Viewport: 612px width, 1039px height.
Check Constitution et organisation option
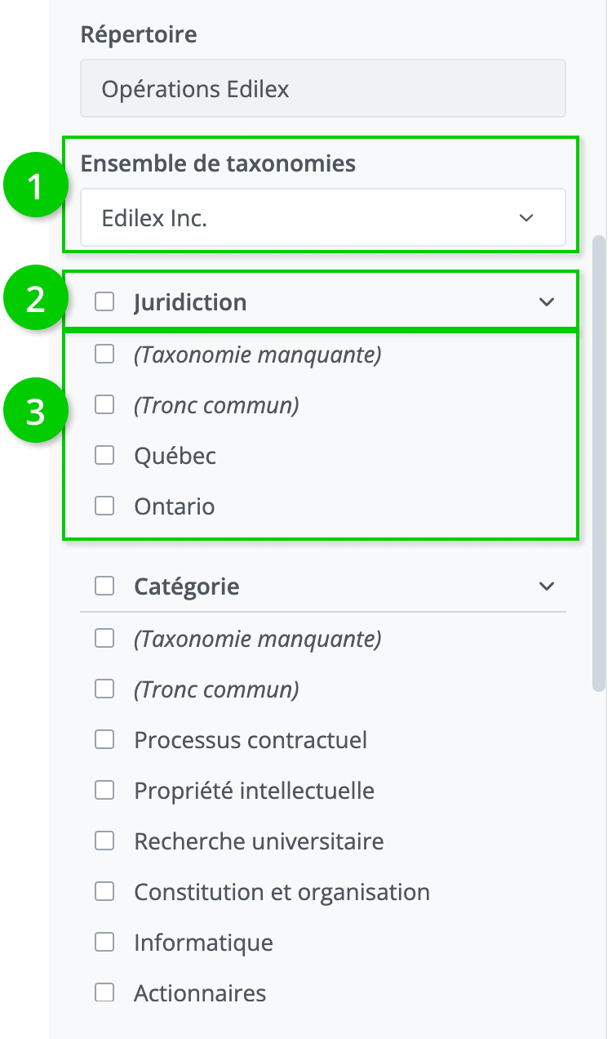pos(104,891)
